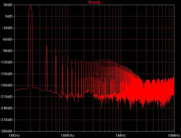Click the -60dB axis label

(7, 40)
